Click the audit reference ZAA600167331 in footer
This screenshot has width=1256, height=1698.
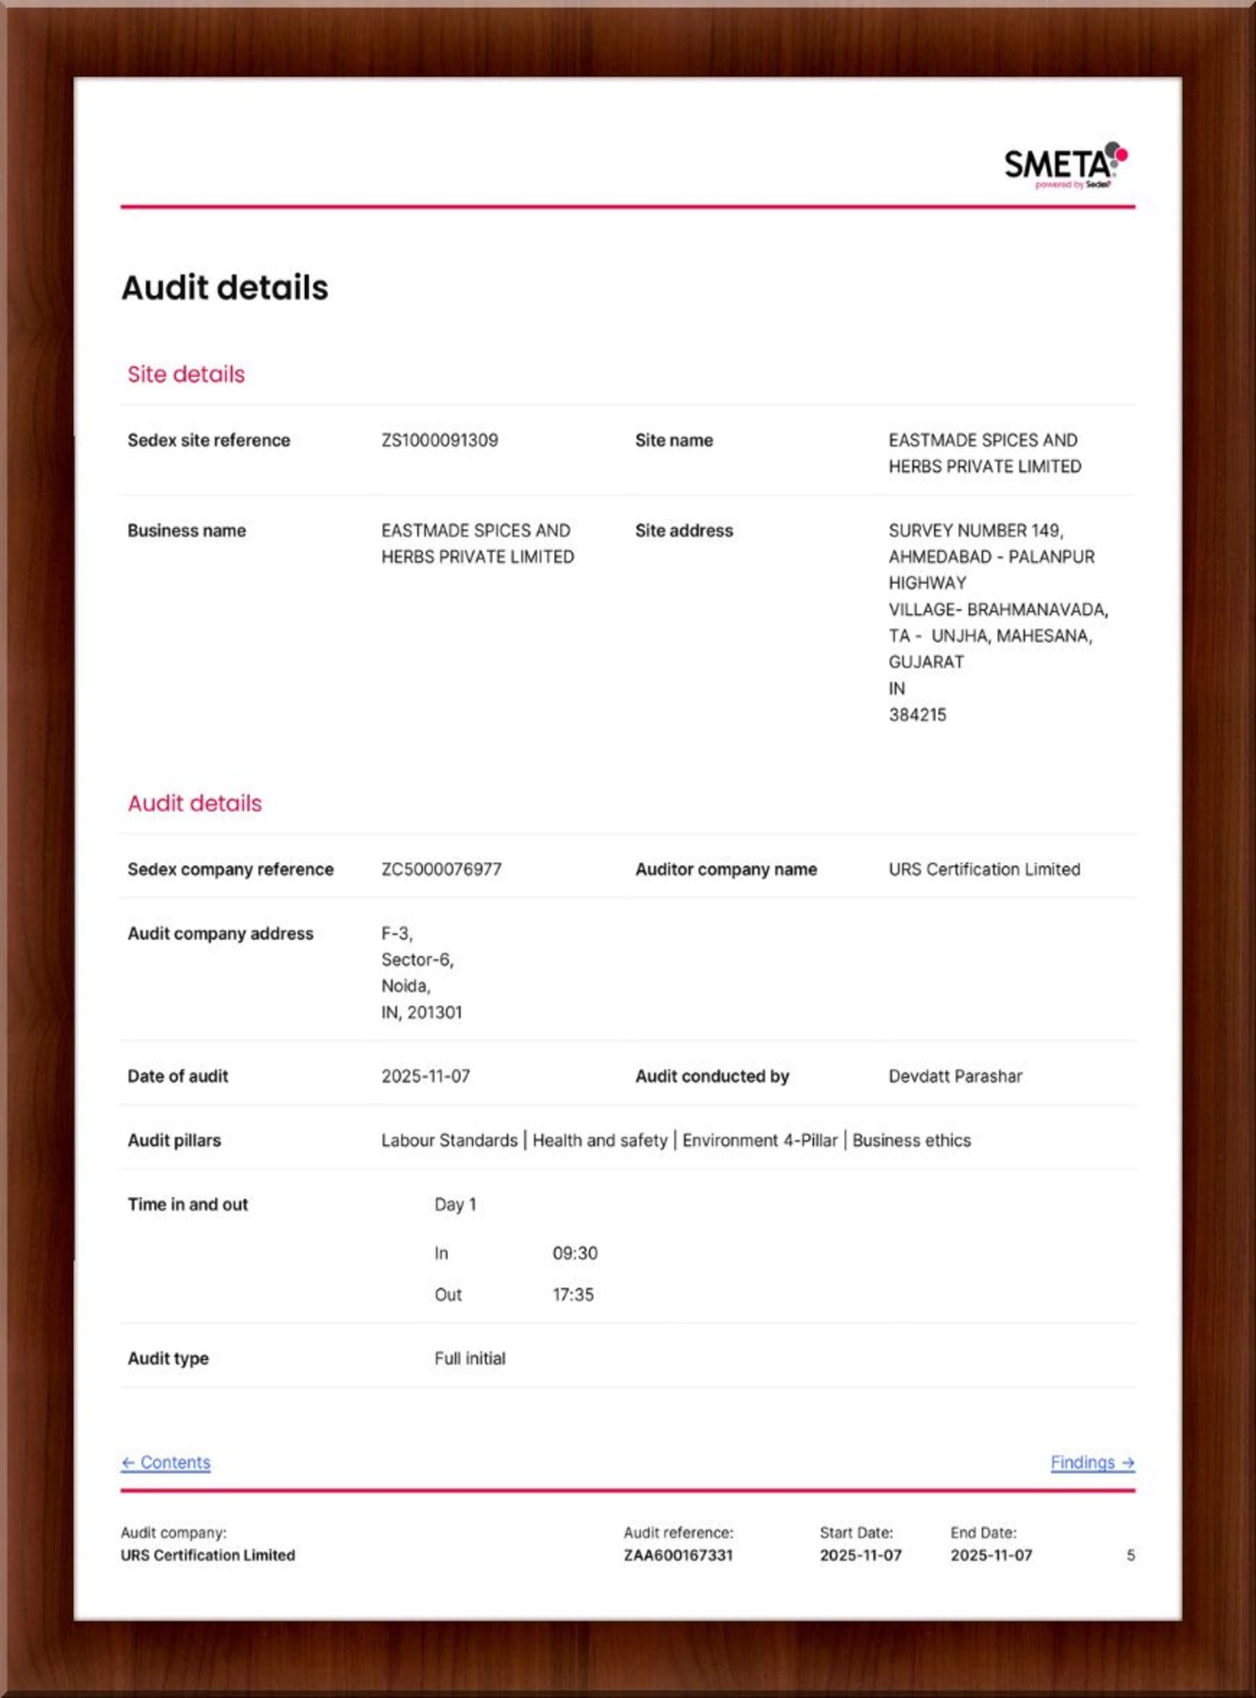(678, 1555)
